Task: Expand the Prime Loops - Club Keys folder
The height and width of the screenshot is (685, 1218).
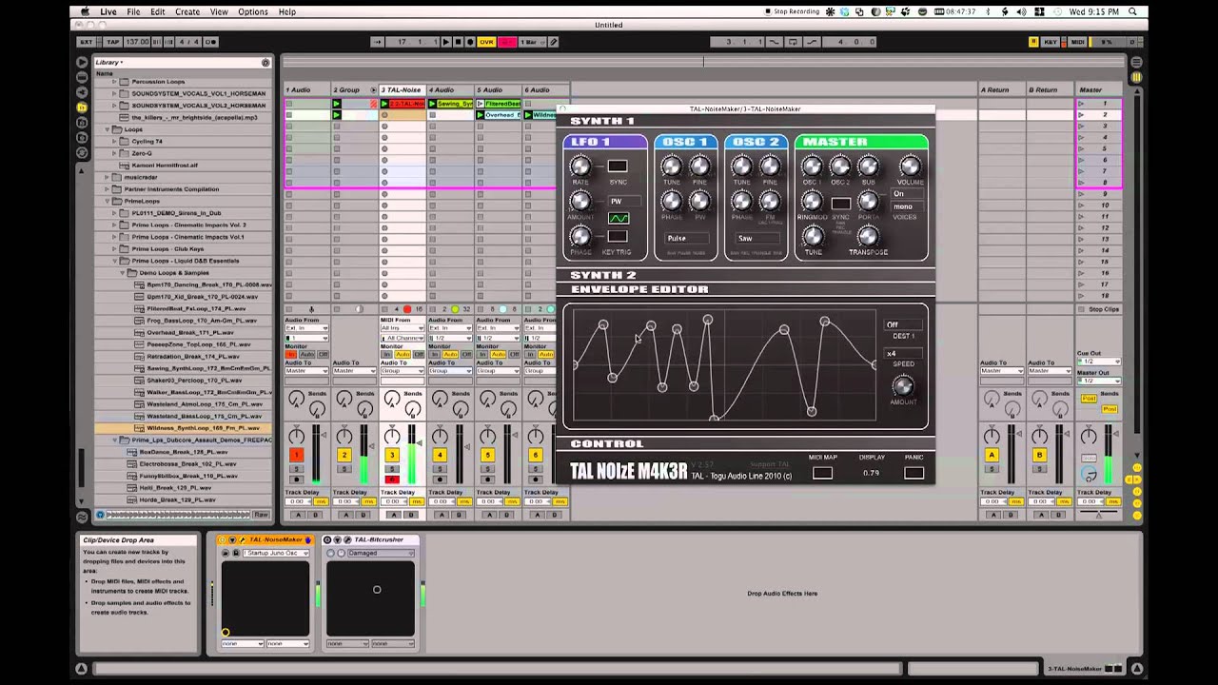Action: point(114,249)
